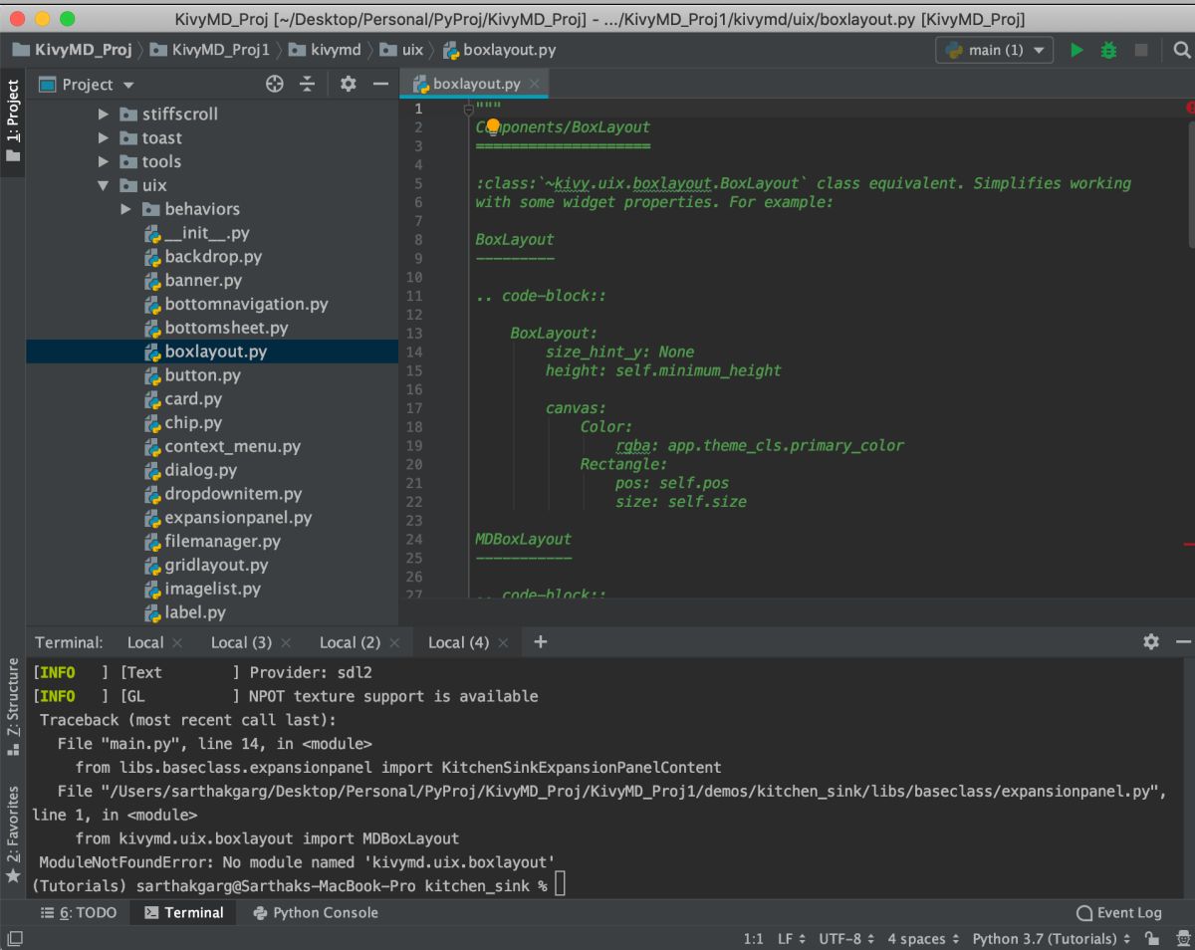Hide the Project panel with minus icon
Viewport: 1195px width, 950px height.
pos(380,85)
